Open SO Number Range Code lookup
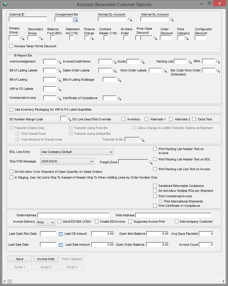Screen dimensions: 228x286 click(69, 119)
